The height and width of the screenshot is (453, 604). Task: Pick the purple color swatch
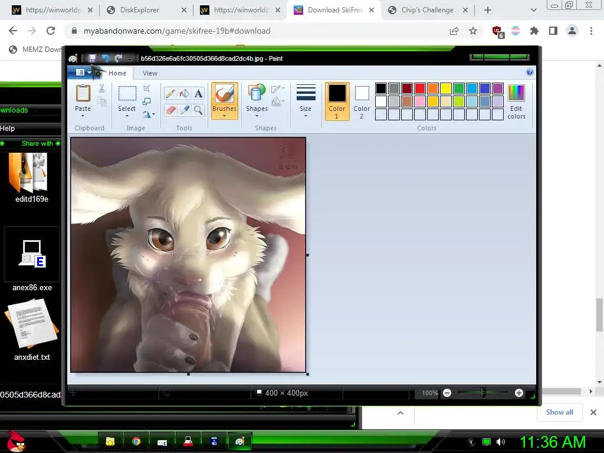coord(498,88)
